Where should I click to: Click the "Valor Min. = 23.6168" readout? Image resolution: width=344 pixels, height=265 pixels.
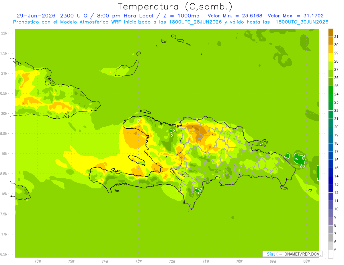click(235, 16)
